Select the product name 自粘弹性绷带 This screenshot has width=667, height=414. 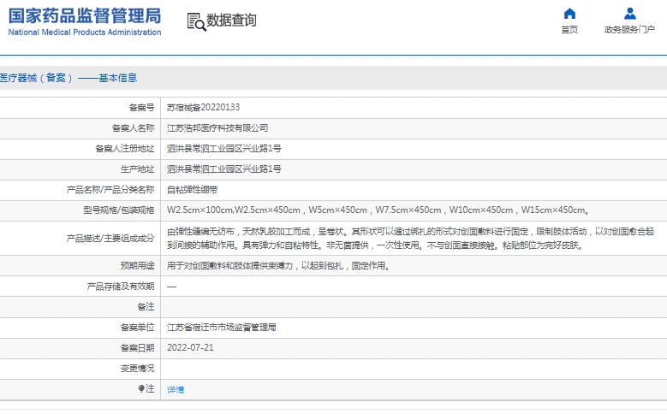pos(193,190)
